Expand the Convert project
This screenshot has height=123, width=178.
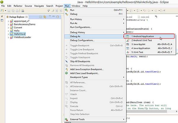8,28
